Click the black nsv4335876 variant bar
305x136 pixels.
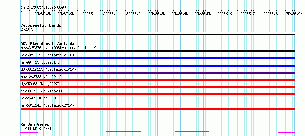(158, 51)
